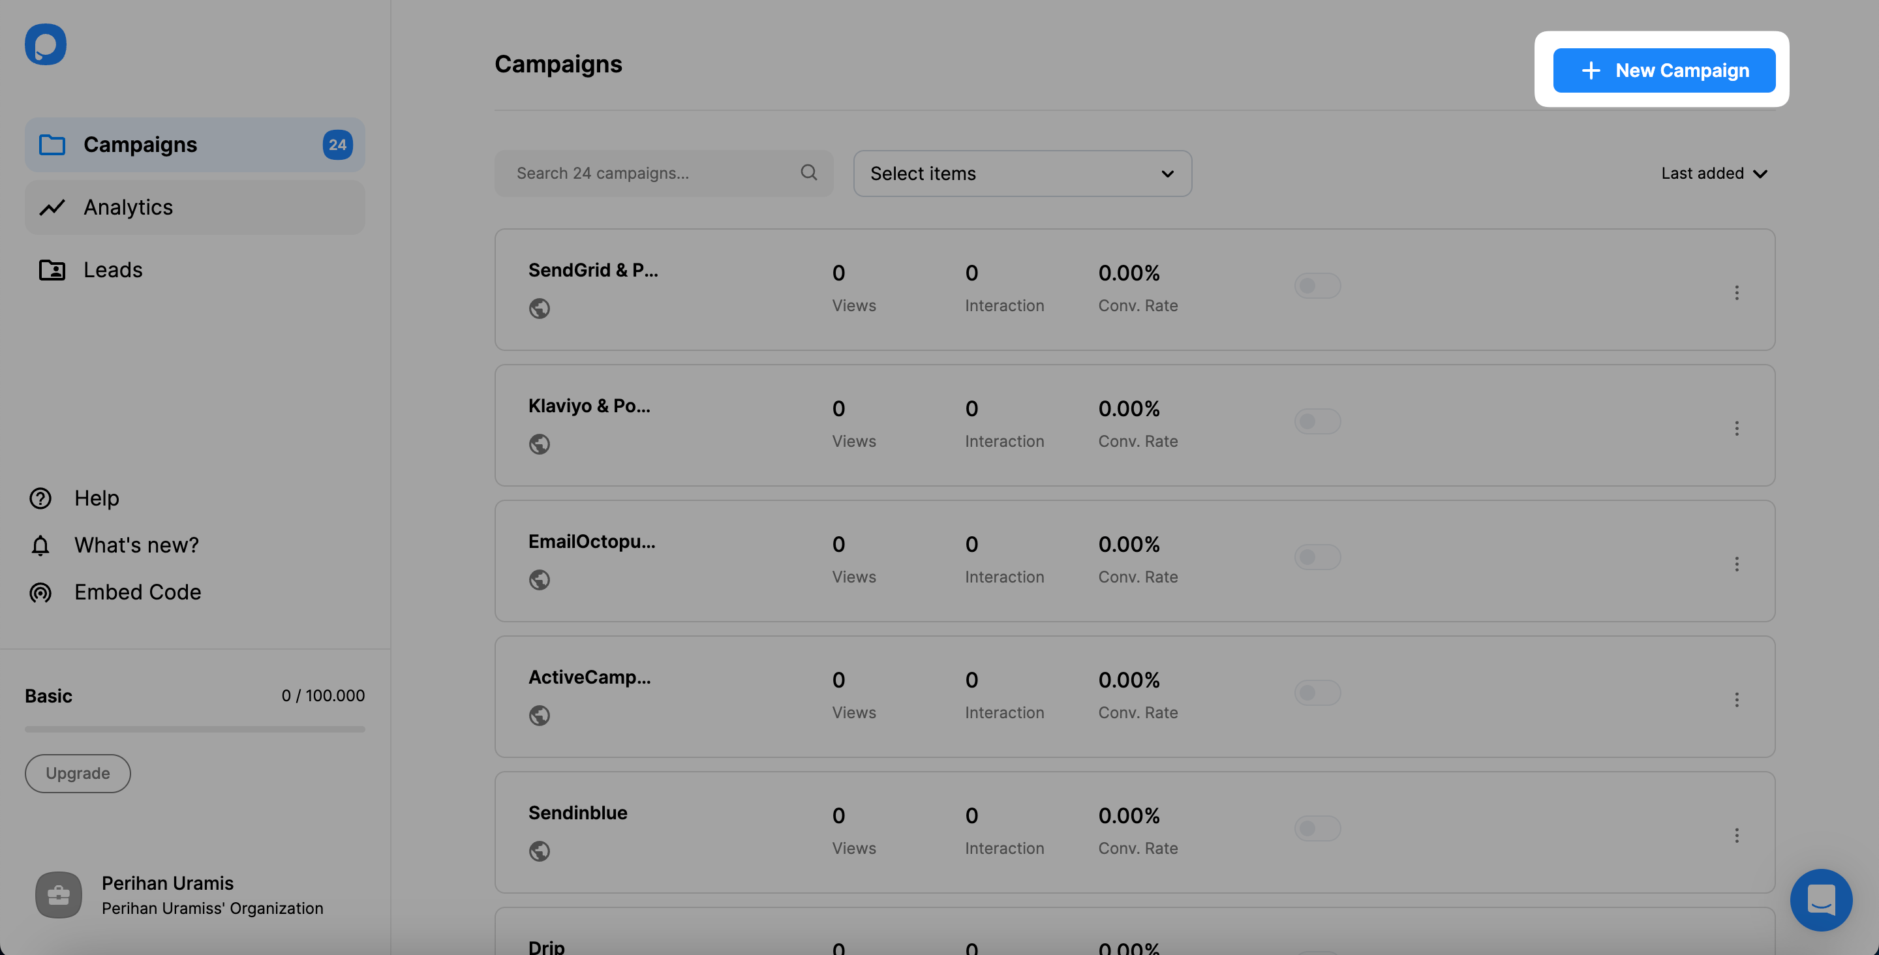Image resolution: width=1879 pixels, height=955 pixels.
Task: Click the Upgrade button
Action: point(78,772)
